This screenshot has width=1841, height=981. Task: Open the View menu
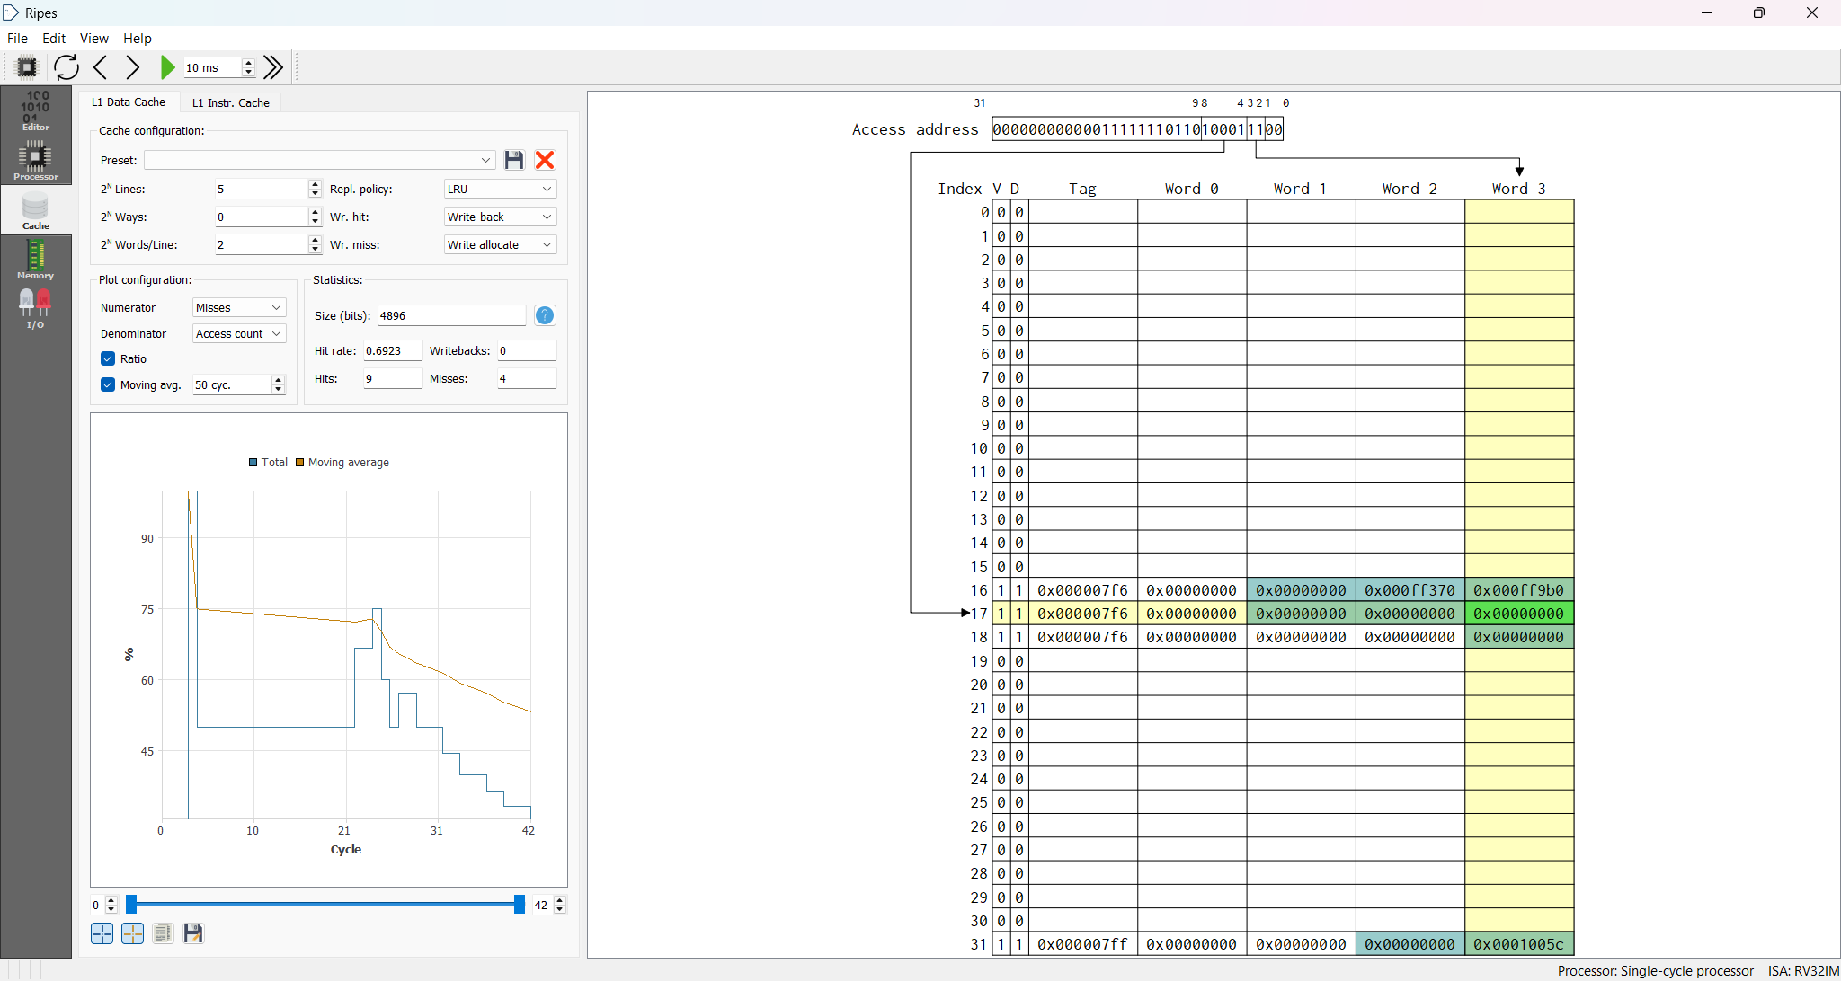(x=93, y=39)
